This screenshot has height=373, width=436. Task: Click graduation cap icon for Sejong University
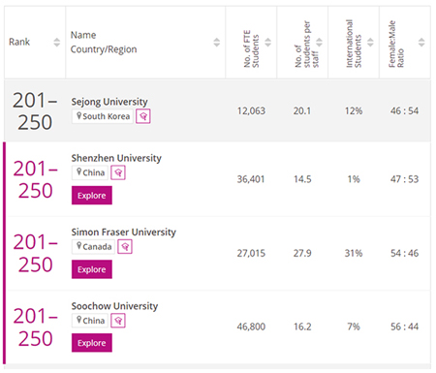click(143, 116)
